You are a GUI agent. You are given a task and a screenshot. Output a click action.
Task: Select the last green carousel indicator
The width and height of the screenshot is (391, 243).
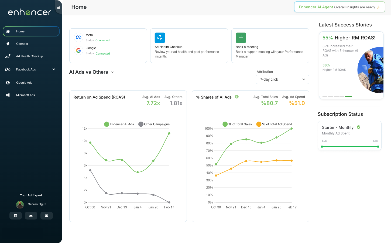coord(348,96)
